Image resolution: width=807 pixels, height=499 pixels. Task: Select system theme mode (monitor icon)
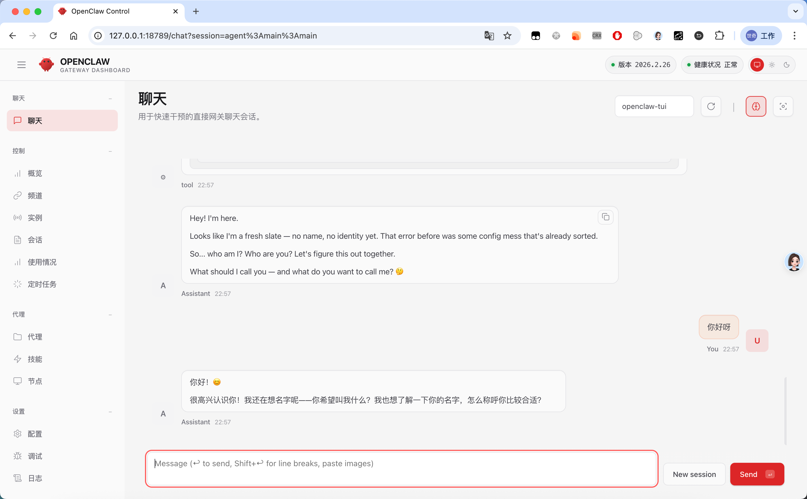pos(757,65)
